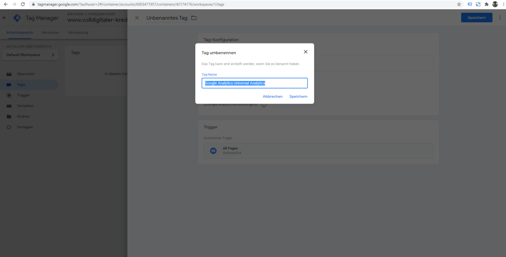
Task: Click the Unbenanntes Tag title
Action: pyautogui.click(x=167, y=18)
